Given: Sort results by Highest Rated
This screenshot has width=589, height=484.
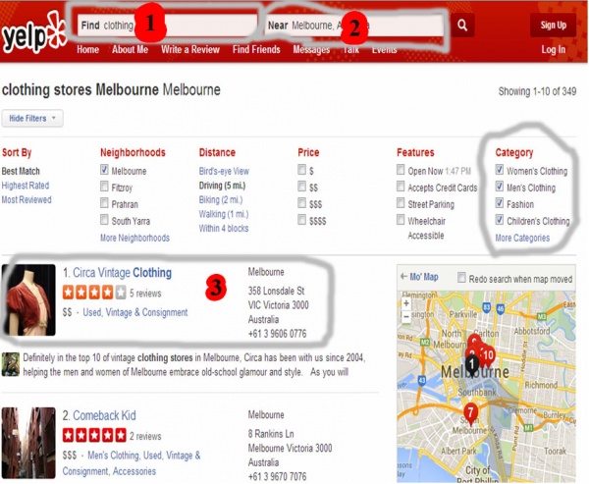Looking at the screenshot, I should click(x=26, y=186).
